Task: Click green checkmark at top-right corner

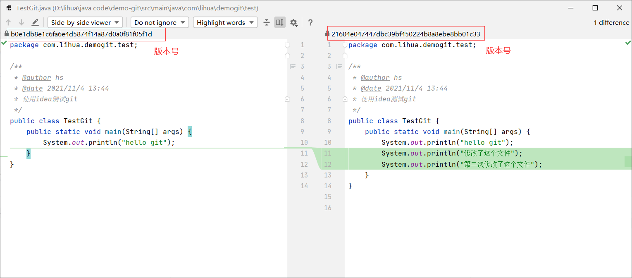Action: tap(628, 43)
